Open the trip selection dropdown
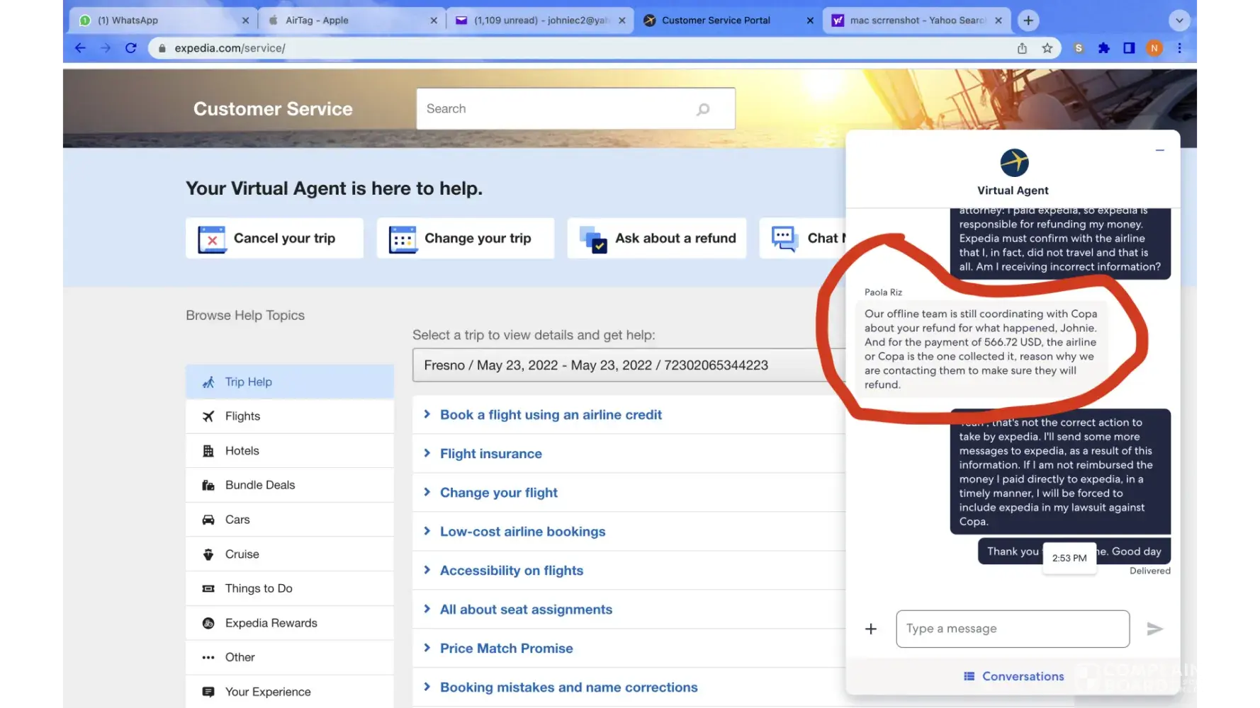 click(x=624, y=365)
